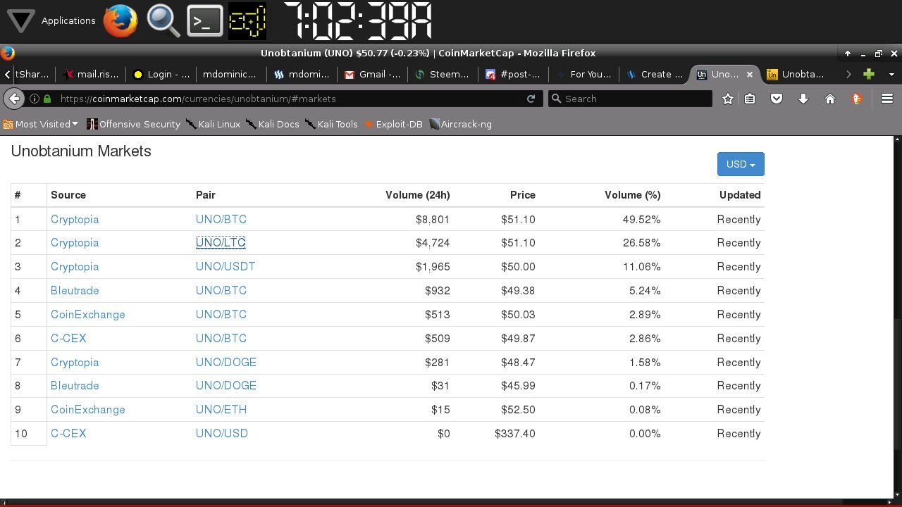Open the downloads arrow
Screen dimensions: 902x507
click(x=803, y=99)
